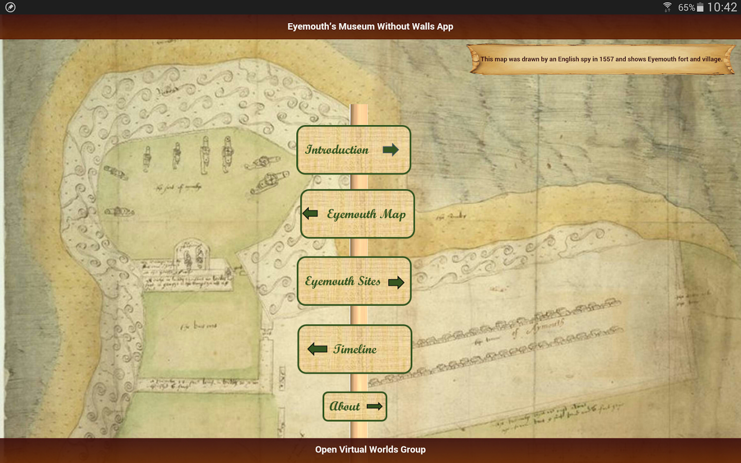Click the wooden signpost pole top

click(x=359, y=114)
